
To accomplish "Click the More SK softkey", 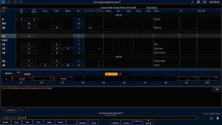I will (x=148, y=122).
